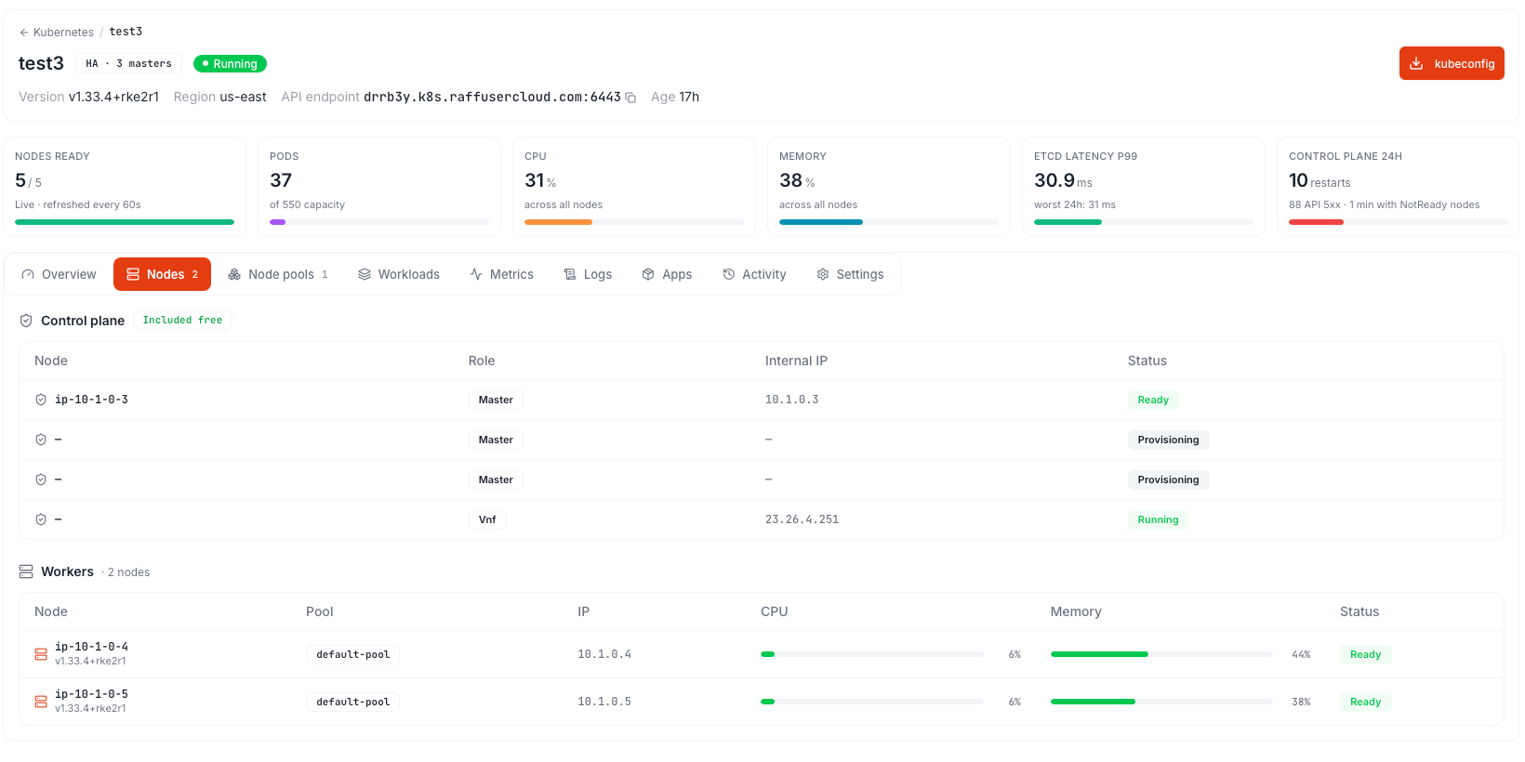Open the Overview tab

click(59, 274)
